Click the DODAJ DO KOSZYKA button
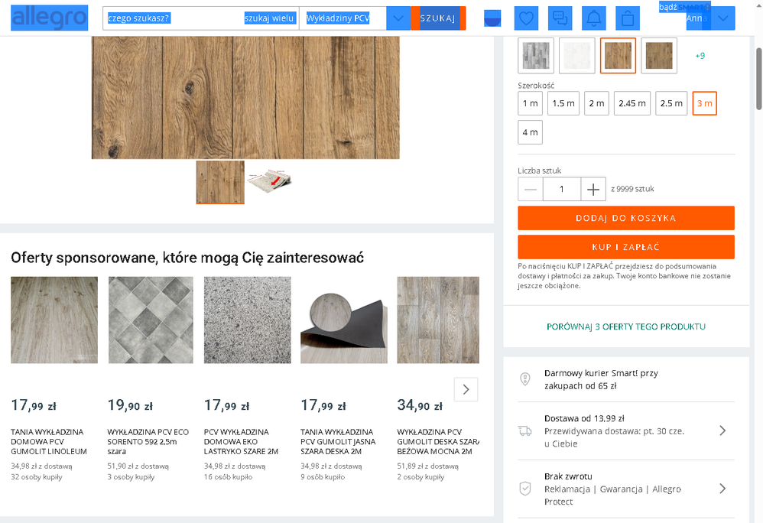Image resolution: width=763 pixels, height=523 pixels. (625, 218)
